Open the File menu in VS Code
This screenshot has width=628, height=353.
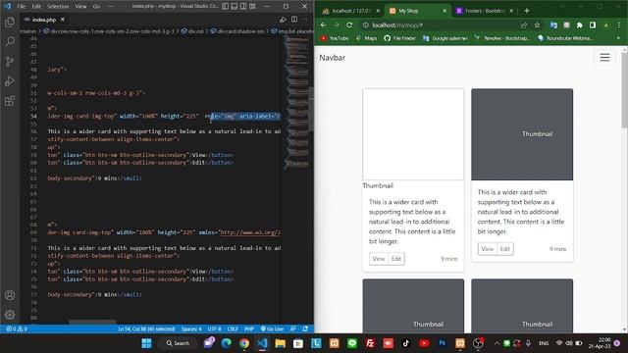click(x=22, y=7)
